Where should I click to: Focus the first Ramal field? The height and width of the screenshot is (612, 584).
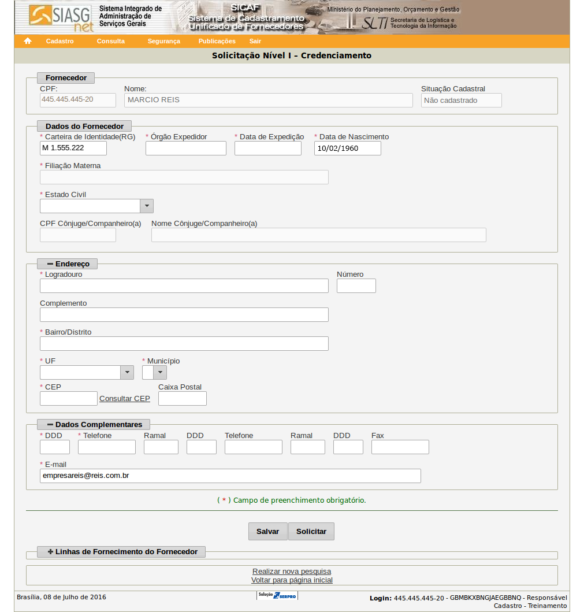(x=161, y=447)
